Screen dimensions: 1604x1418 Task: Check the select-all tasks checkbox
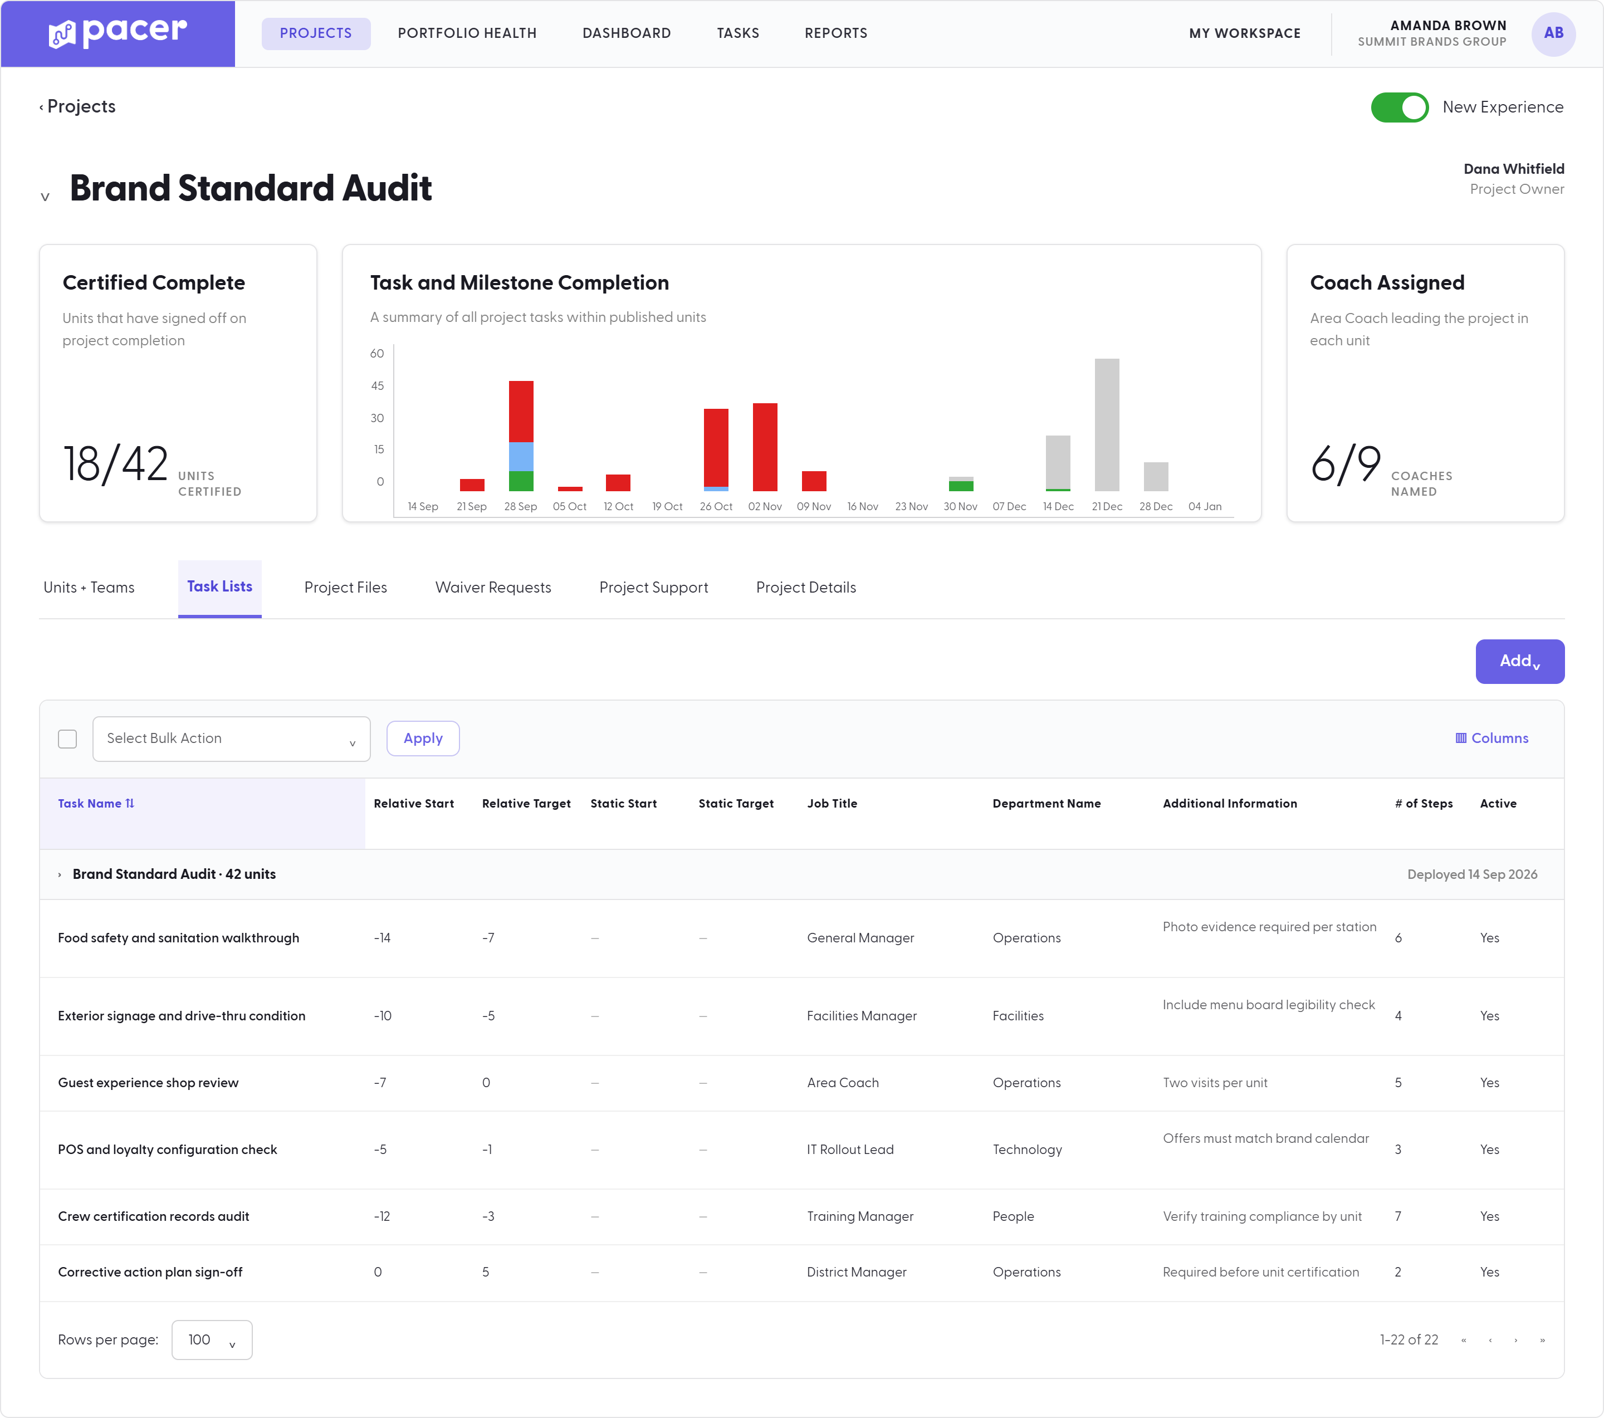67,739
